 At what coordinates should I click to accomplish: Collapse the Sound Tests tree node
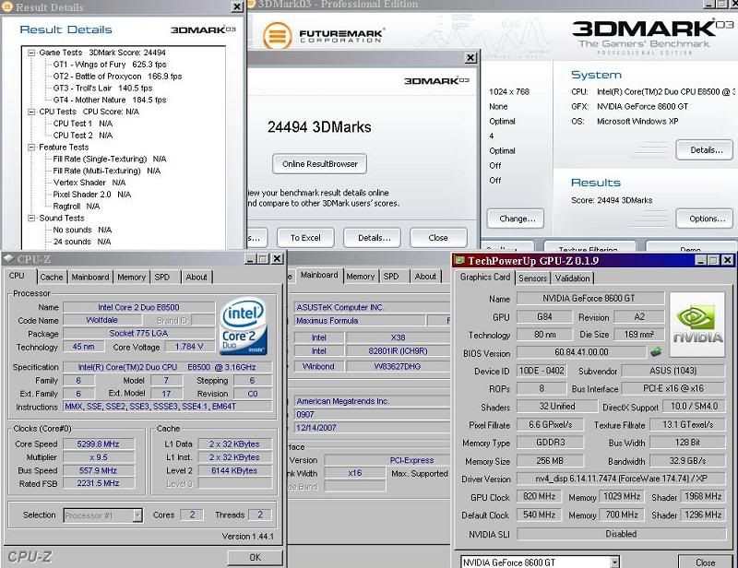point(31,218)
